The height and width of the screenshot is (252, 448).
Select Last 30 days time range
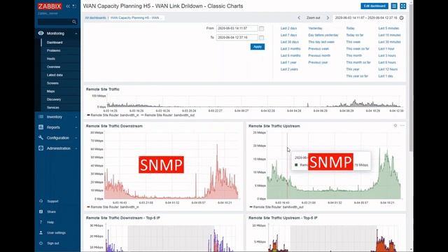coord(289,42)
